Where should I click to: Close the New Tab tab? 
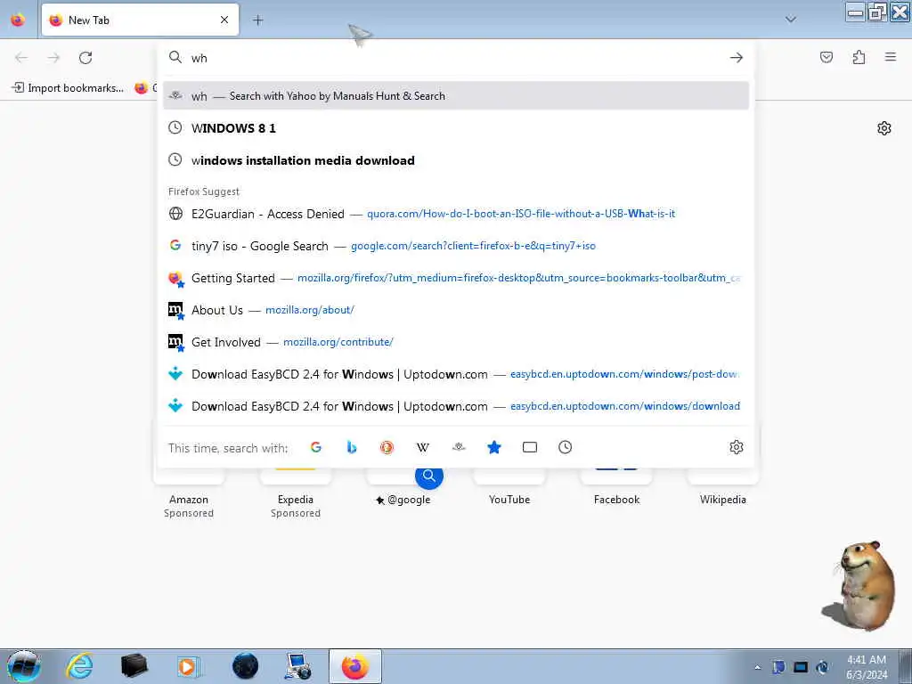click(224, 20)
